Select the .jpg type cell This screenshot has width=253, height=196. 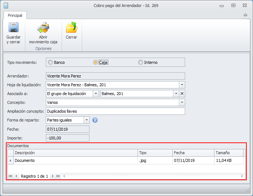[155, 160]
